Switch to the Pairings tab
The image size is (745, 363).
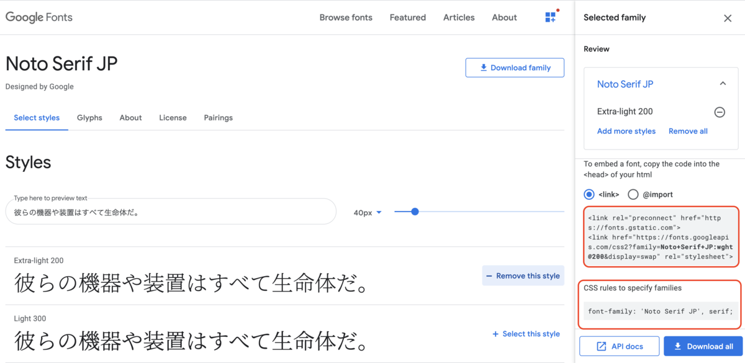(218, 118)
